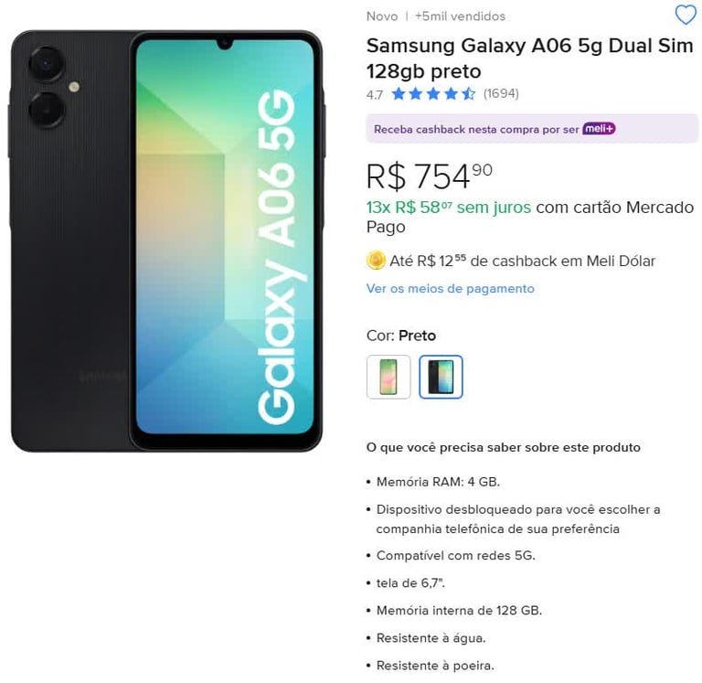Open Ver os meios de pagamento link
702x683 pixels.
pos(451,288)
